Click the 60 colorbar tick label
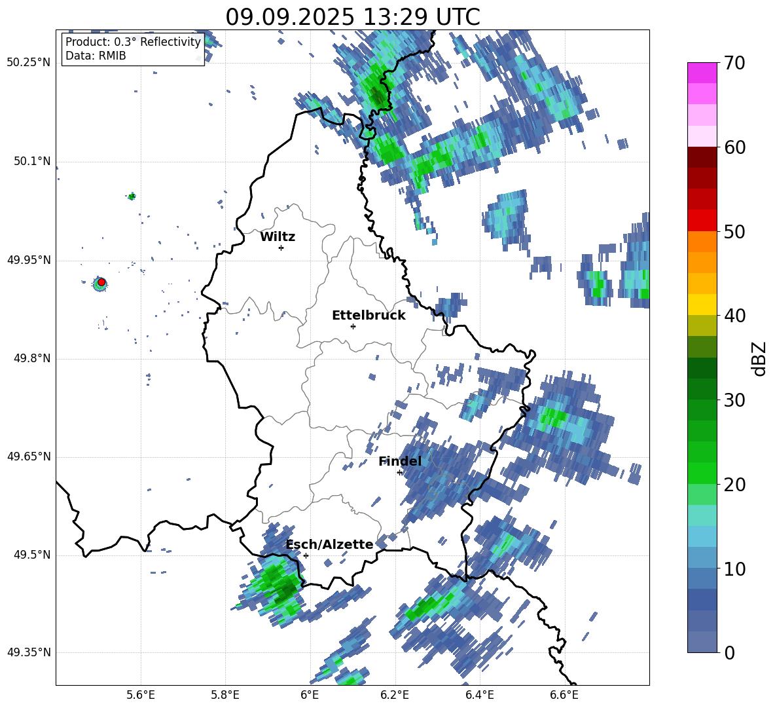Image resolution: width=775 pixels, height=708 pixels. point(734,147)
